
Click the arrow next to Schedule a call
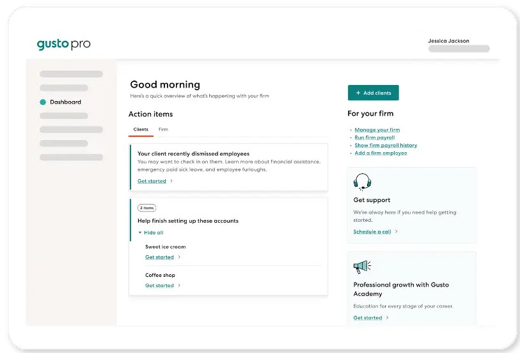(x=397, y=231)
